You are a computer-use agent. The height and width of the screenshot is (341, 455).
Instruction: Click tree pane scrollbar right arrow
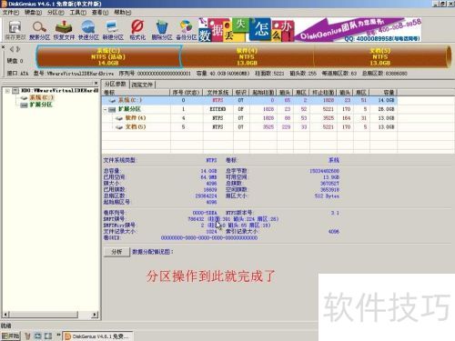[96, 315]
